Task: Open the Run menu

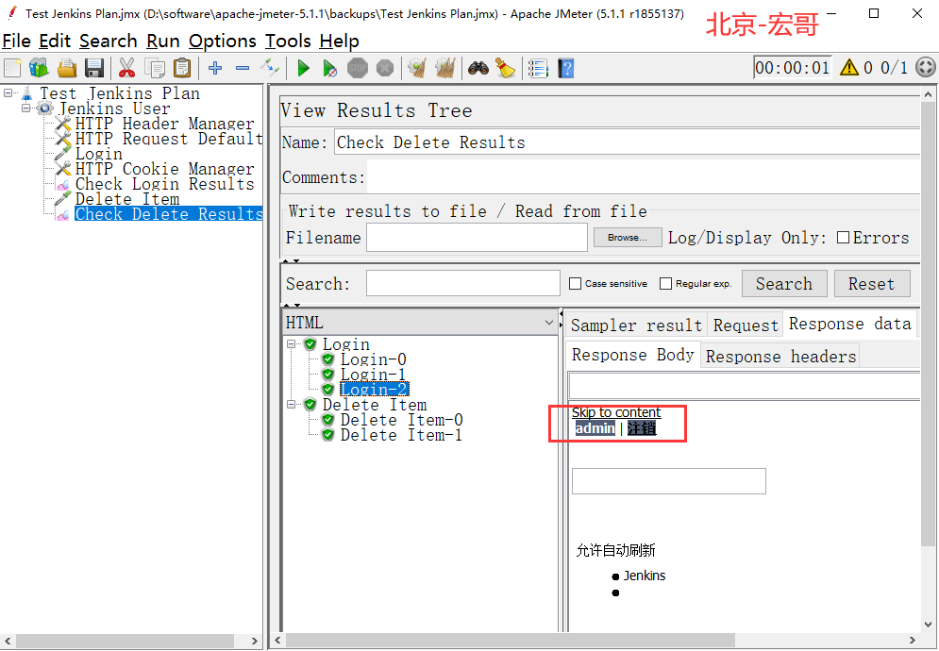Action: click(x=163, y=41)
